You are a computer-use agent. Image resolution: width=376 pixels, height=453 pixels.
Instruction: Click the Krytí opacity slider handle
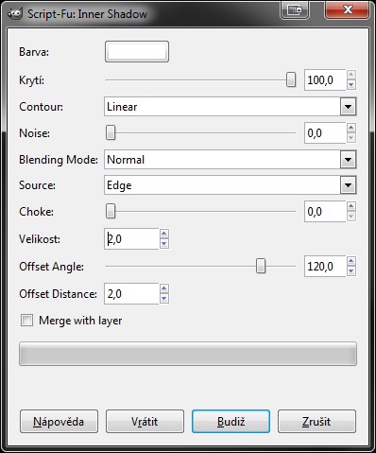pyautogui.click(x=291, y=79)
